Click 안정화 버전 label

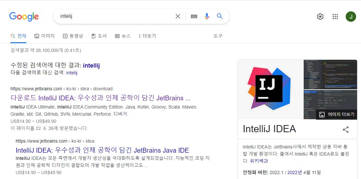click(255, 173)
